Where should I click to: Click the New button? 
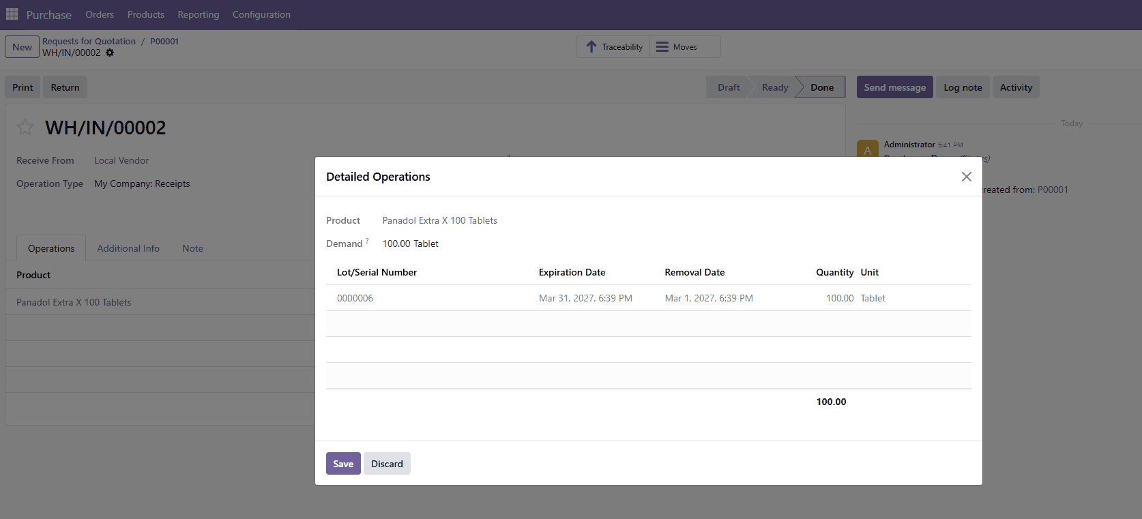(x=22, y=47)
